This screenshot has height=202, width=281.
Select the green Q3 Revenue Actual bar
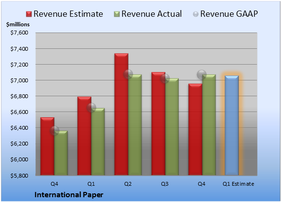(x=172, y=127)
